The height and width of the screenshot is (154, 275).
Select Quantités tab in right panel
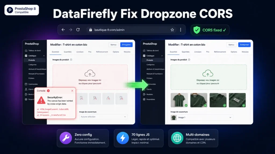click(186, 52)
